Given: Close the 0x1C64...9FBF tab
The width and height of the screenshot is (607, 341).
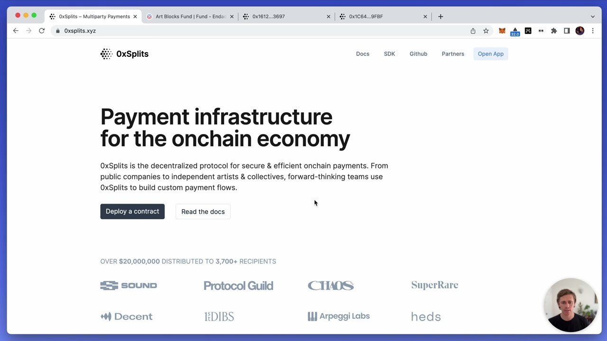Looking at the screenshot, I should pos(425,17).
